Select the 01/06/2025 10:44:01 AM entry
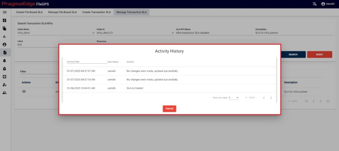This screenshot has height=151, width=339. (169, 88)
